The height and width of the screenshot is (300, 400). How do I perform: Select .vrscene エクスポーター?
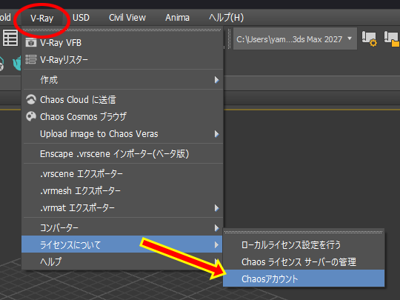tap(122, 174)
